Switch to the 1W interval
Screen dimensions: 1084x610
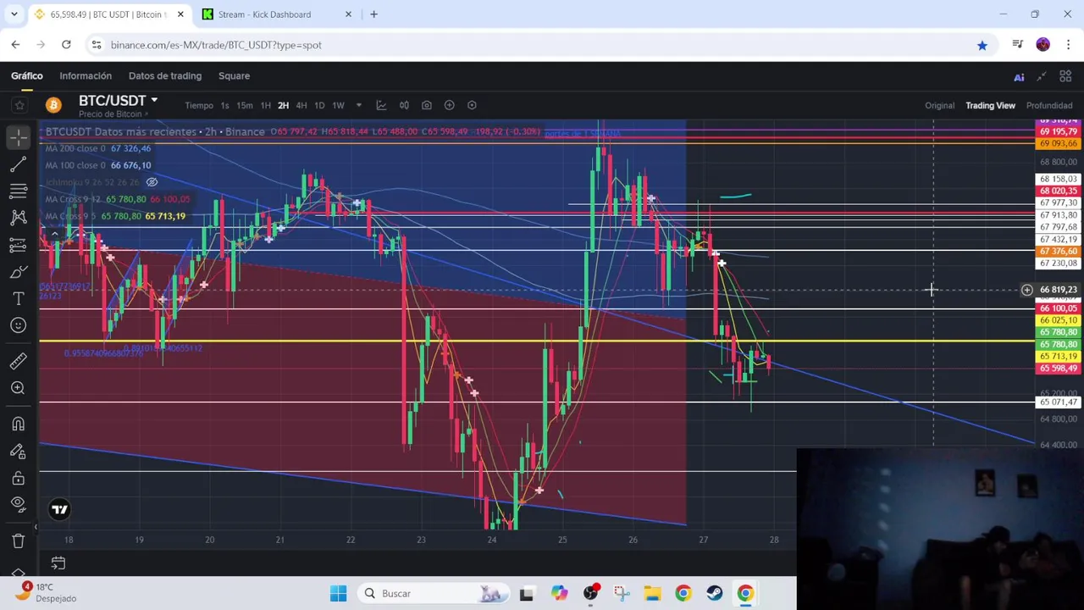[338, 105]
